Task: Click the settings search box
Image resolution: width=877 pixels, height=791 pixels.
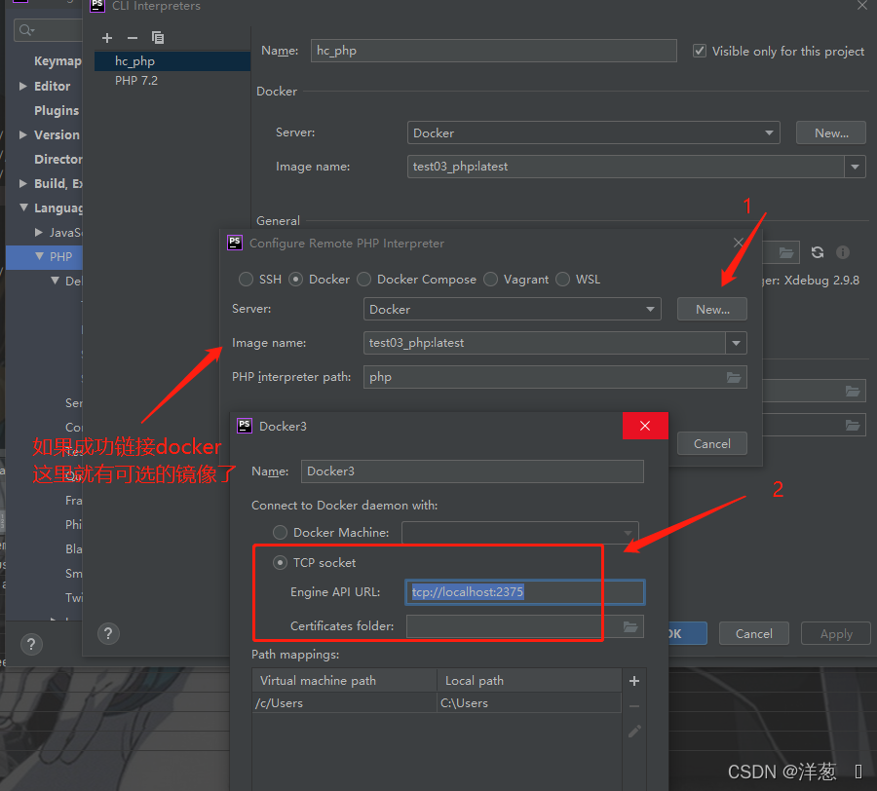Action: 49,29
